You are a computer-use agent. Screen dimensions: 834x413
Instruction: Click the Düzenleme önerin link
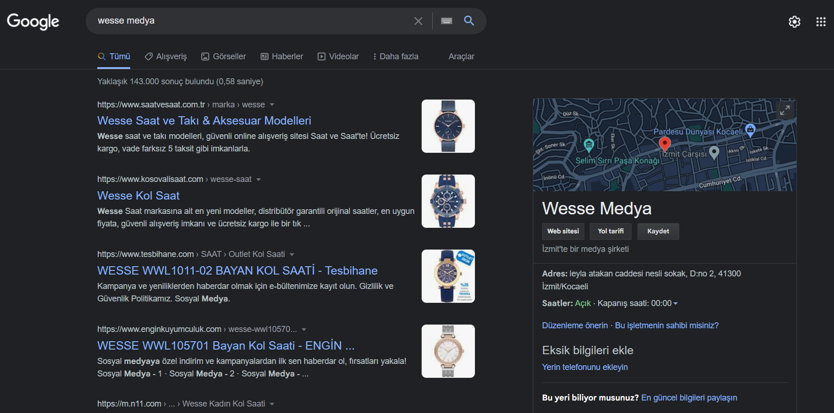(x=575, y=325)
